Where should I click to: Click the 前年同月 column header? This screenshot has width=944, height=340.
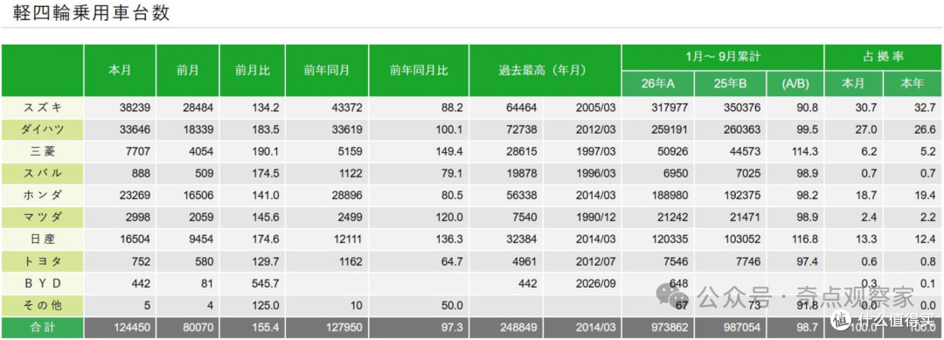tap(326, 71)
